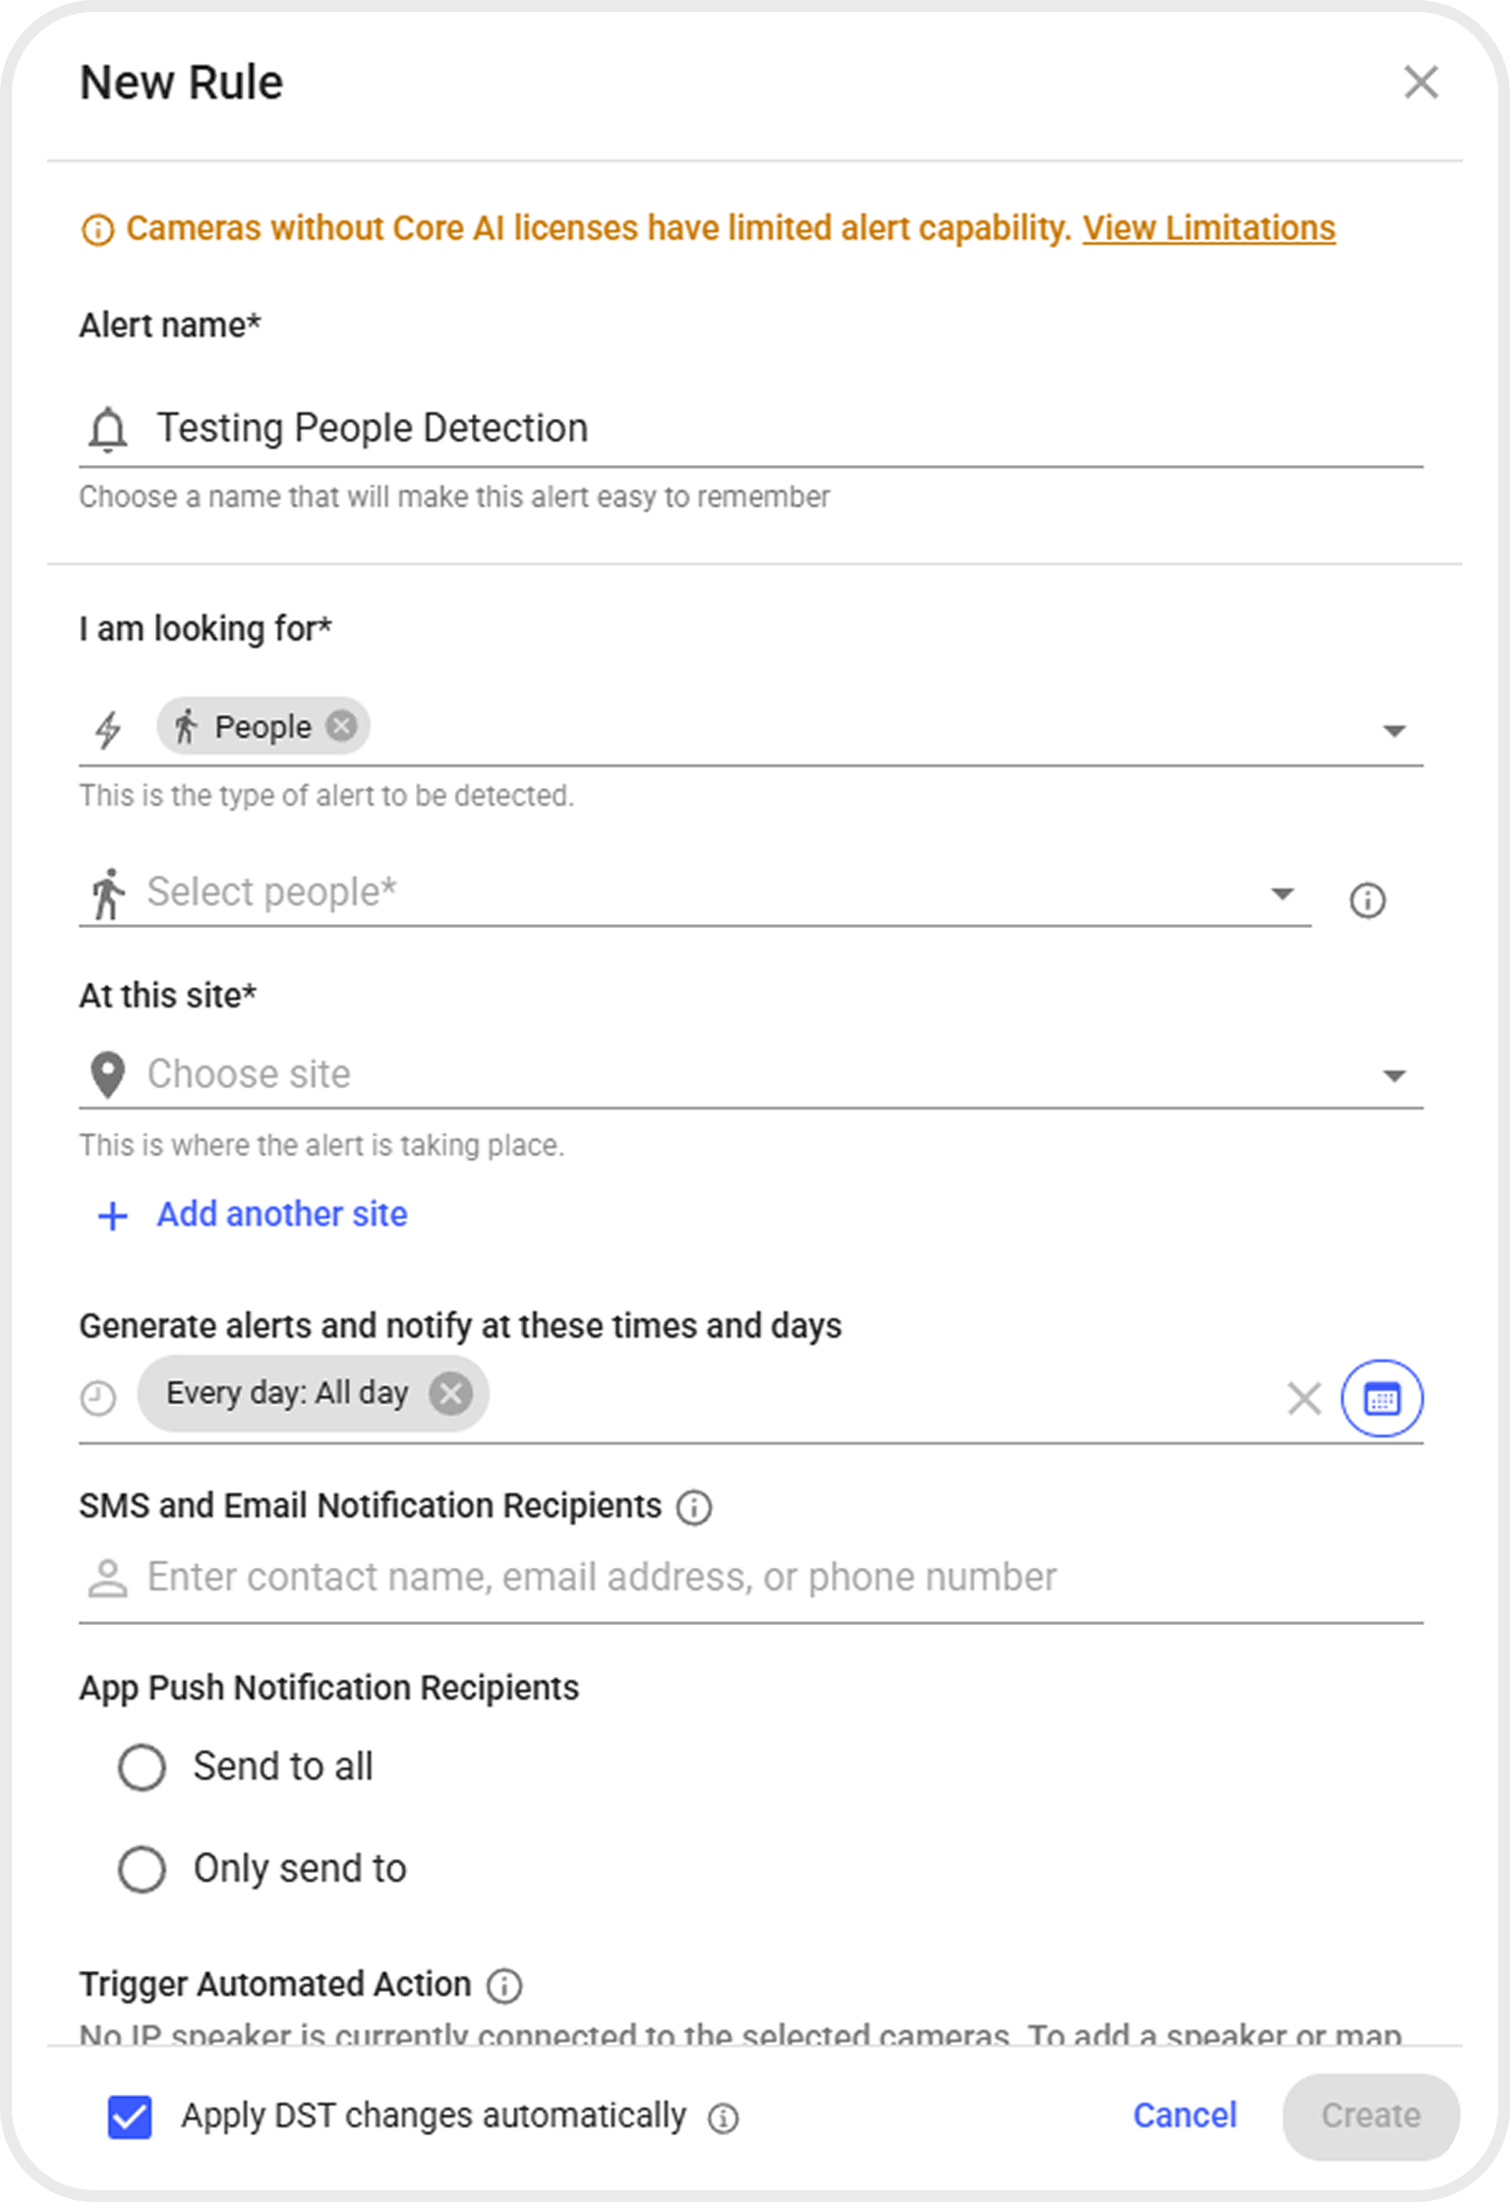
Task: Open the Select people dropdown
Action: click(1281, 894)
